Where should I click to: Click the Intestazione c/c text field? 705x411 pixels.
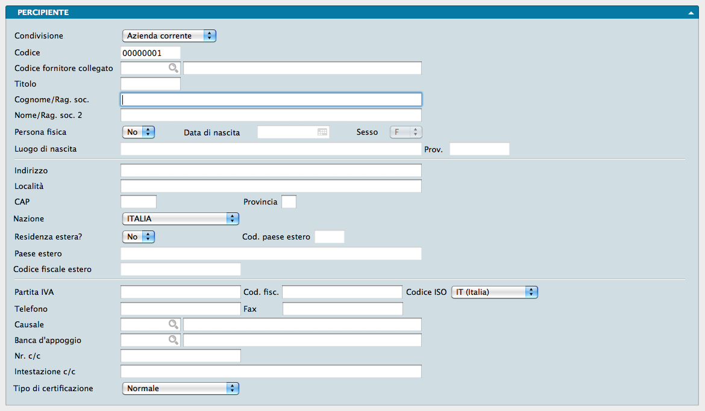pyautogui.click(x=271, y=372)
